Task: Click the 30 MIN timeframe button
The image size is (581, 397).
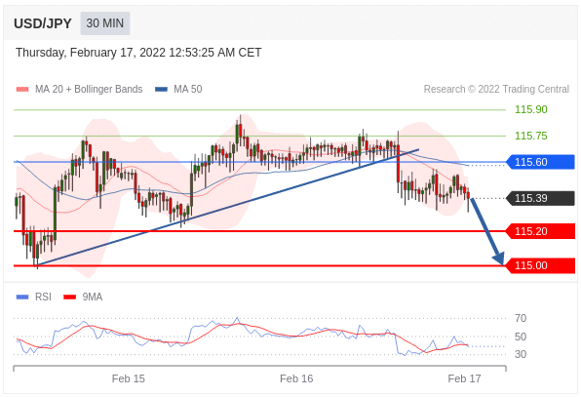Action: 105,23
